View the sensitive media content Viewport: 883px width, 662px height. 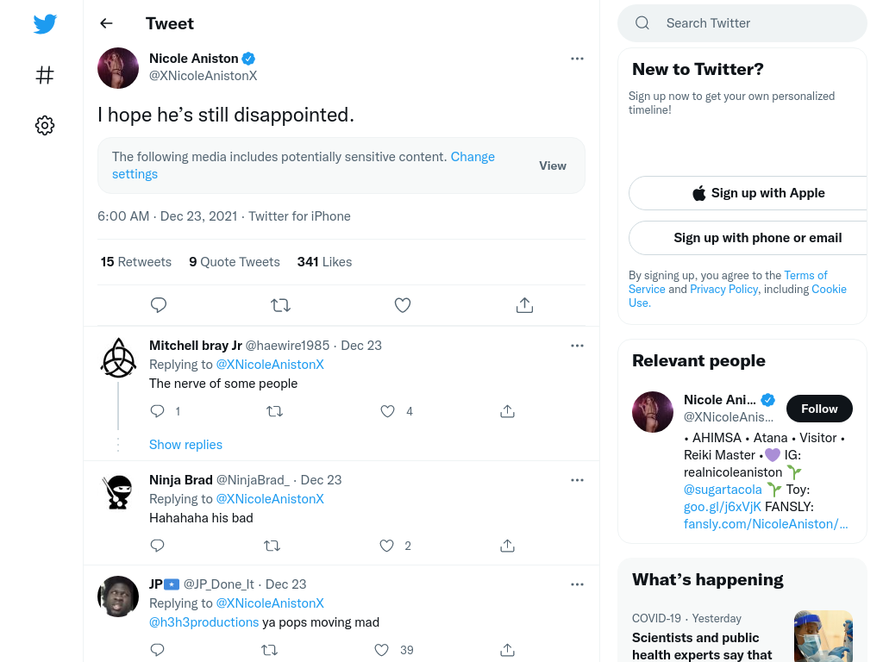[553, 165]
